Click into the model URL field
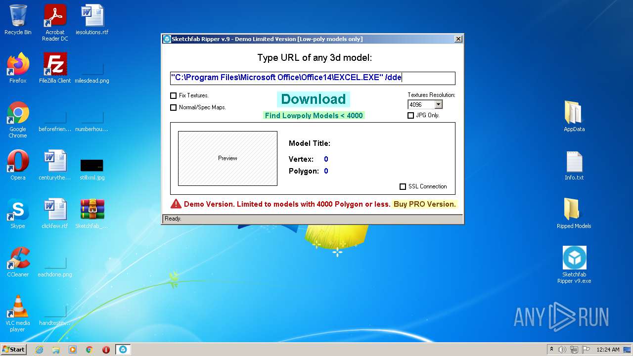The width and height of the screenshot is (633, 356). [x=313, y=78]
